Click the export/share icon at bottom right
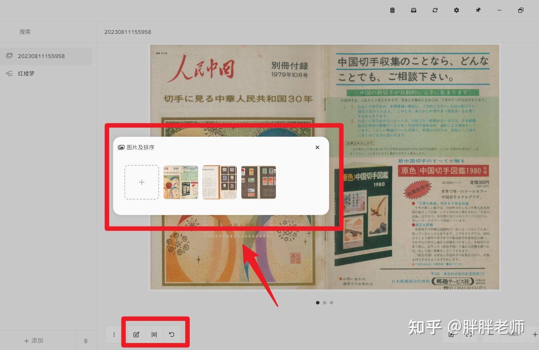 [x=451, y=334]
